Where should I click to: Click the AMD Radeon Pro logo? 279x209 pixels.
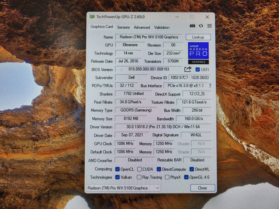click(198, 53)
